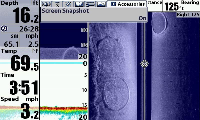
Task: Click the red bottom return in the 2D sonar view
Action: pos(63,109)
